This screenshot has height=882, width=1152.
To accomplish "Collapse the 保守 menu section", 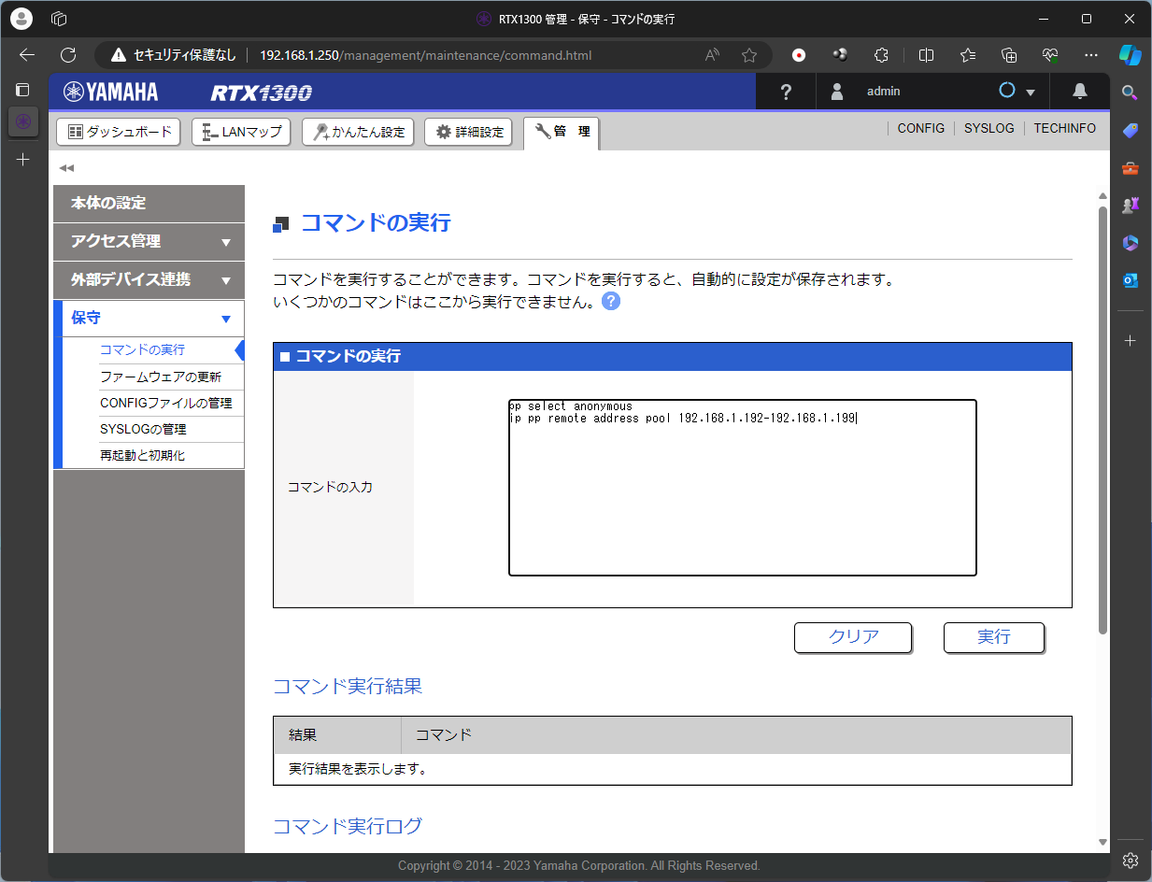I will pos(149,318).
